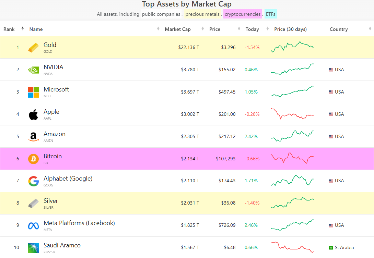This screenshot has height=258, width=374.
Task: Open the ETFs filter link
Action: [270, 14]
